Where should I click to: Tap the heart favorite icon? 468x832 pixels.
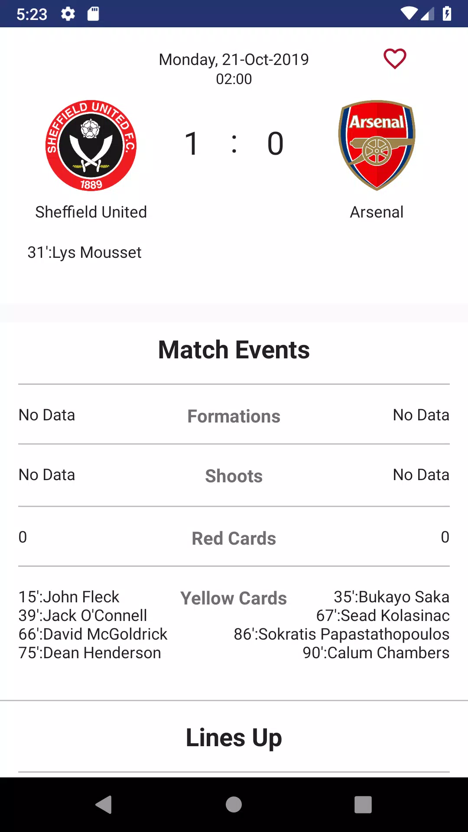(395, 58)
